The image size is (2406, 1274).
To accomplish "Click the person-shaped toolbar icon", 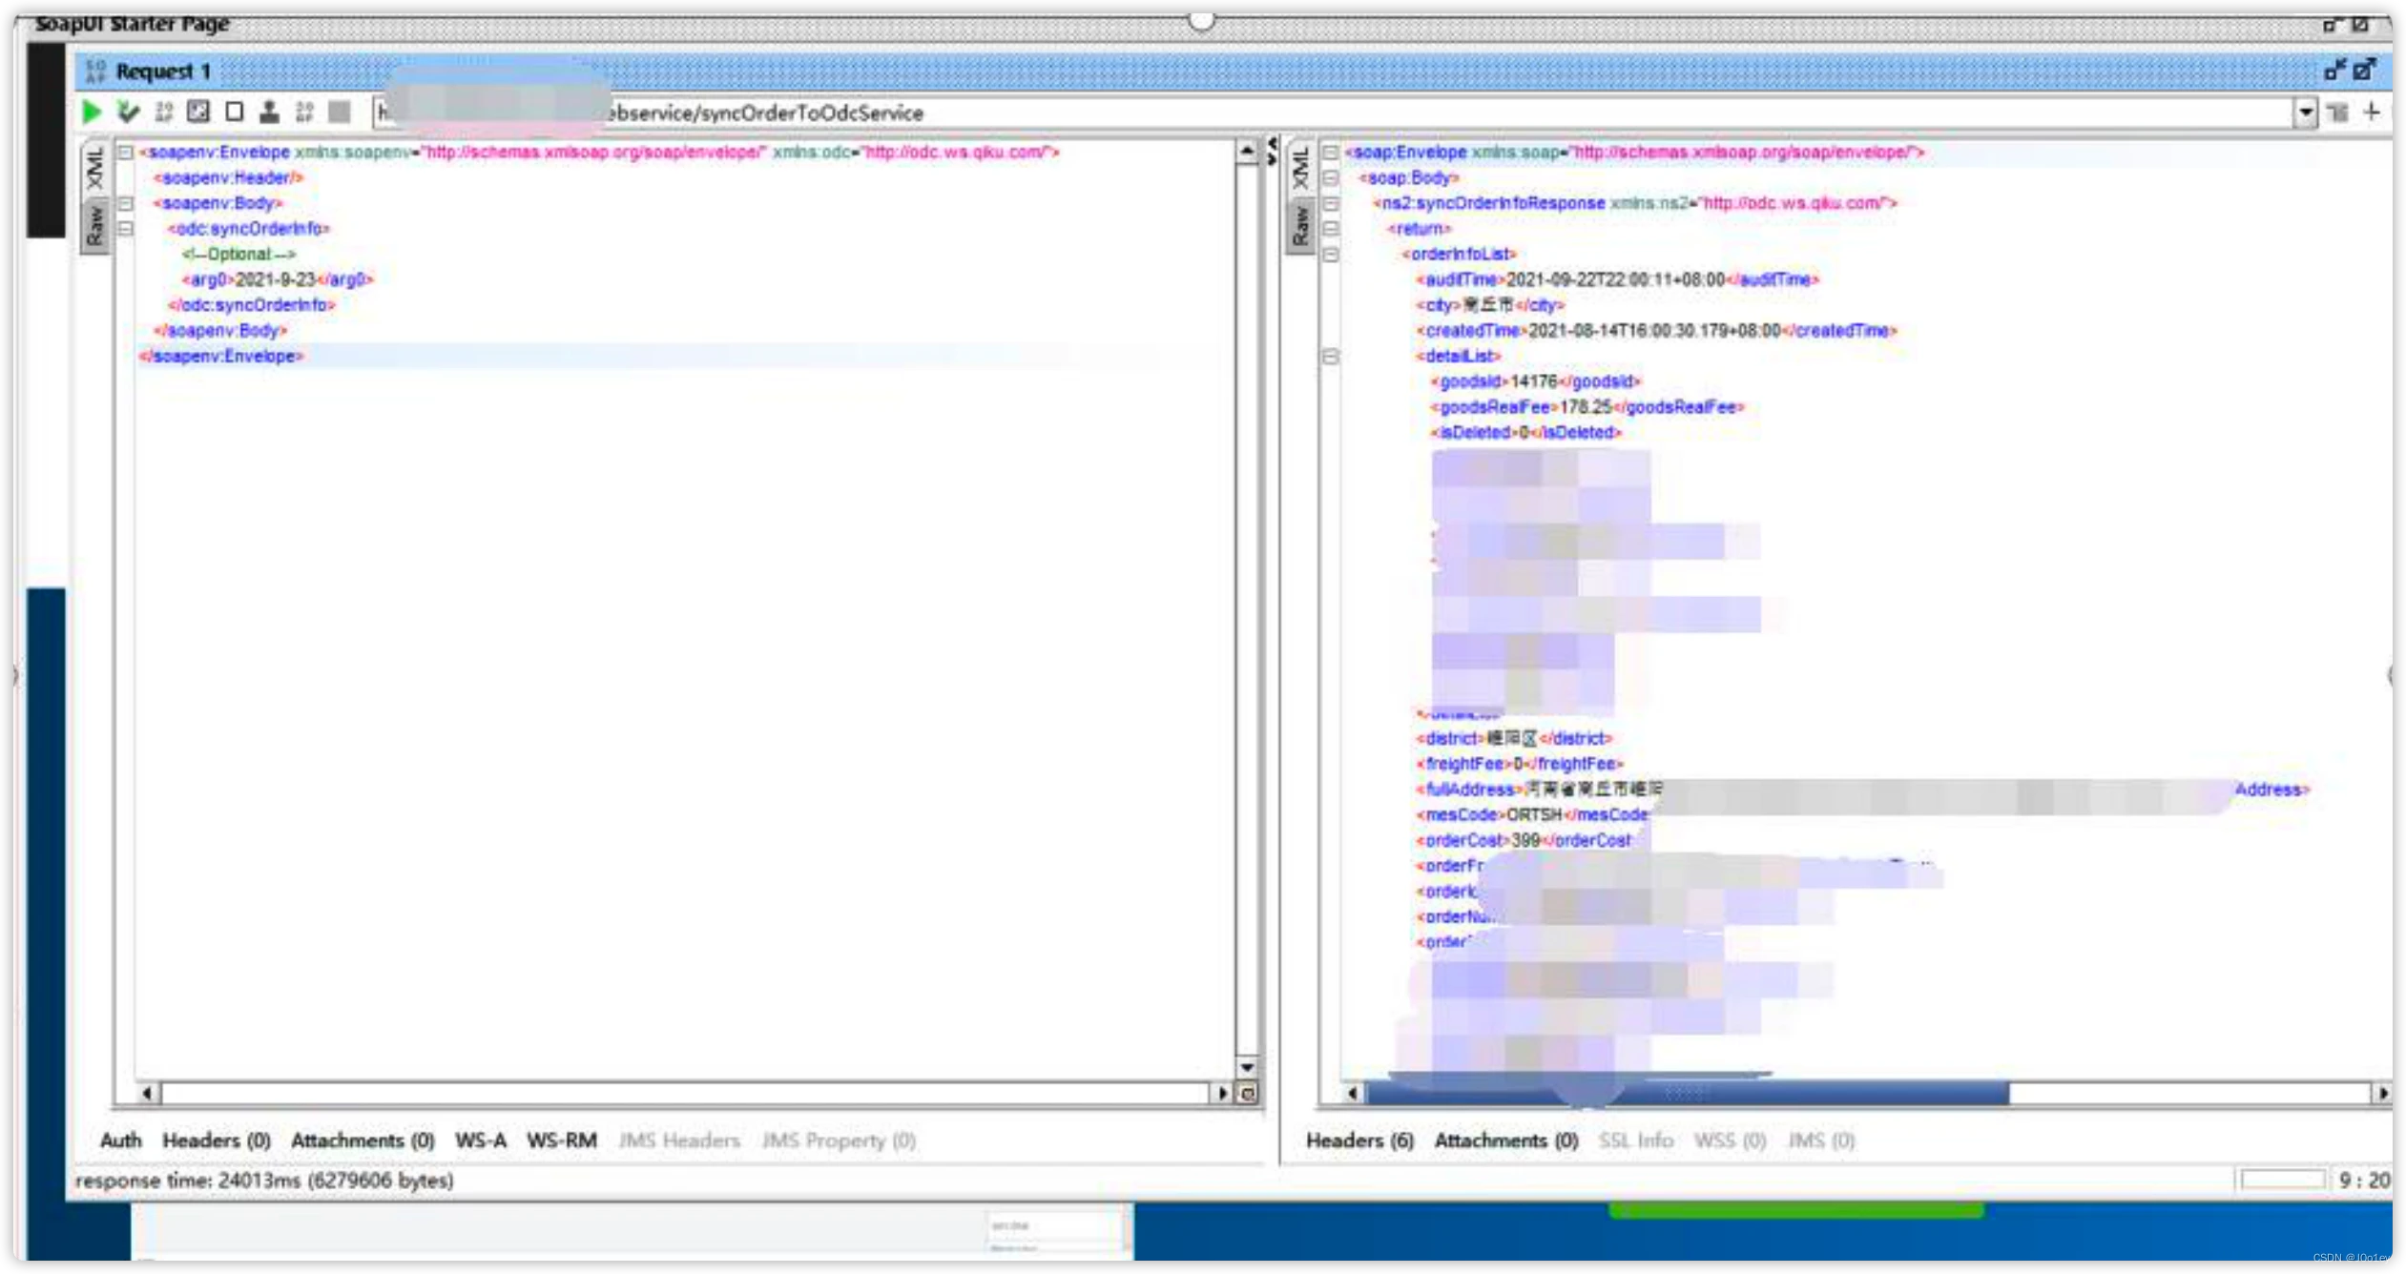I will click(x=270, y=113).
